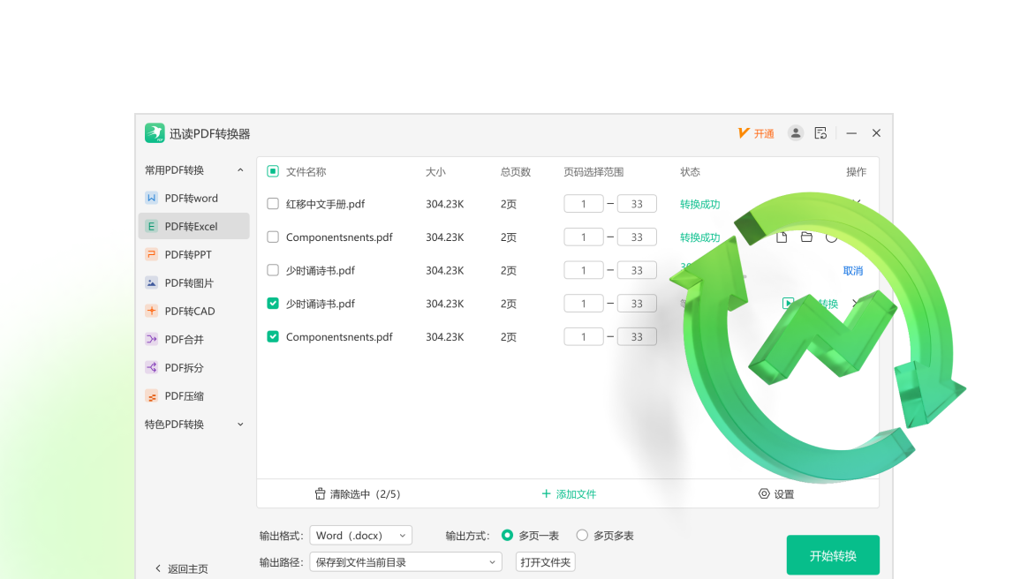Check the 红移中文手册.pdf checkbox

click(x=273, y=204)
